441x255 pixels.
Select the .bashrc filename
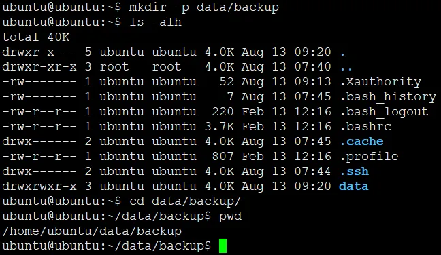click(365, 126)
